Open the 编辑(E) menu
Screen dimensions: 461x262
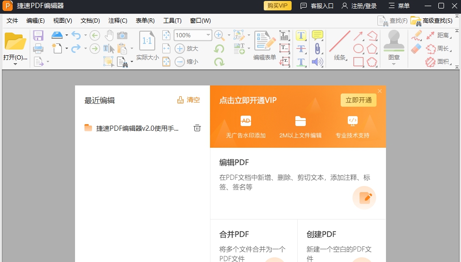pos(35,21)
